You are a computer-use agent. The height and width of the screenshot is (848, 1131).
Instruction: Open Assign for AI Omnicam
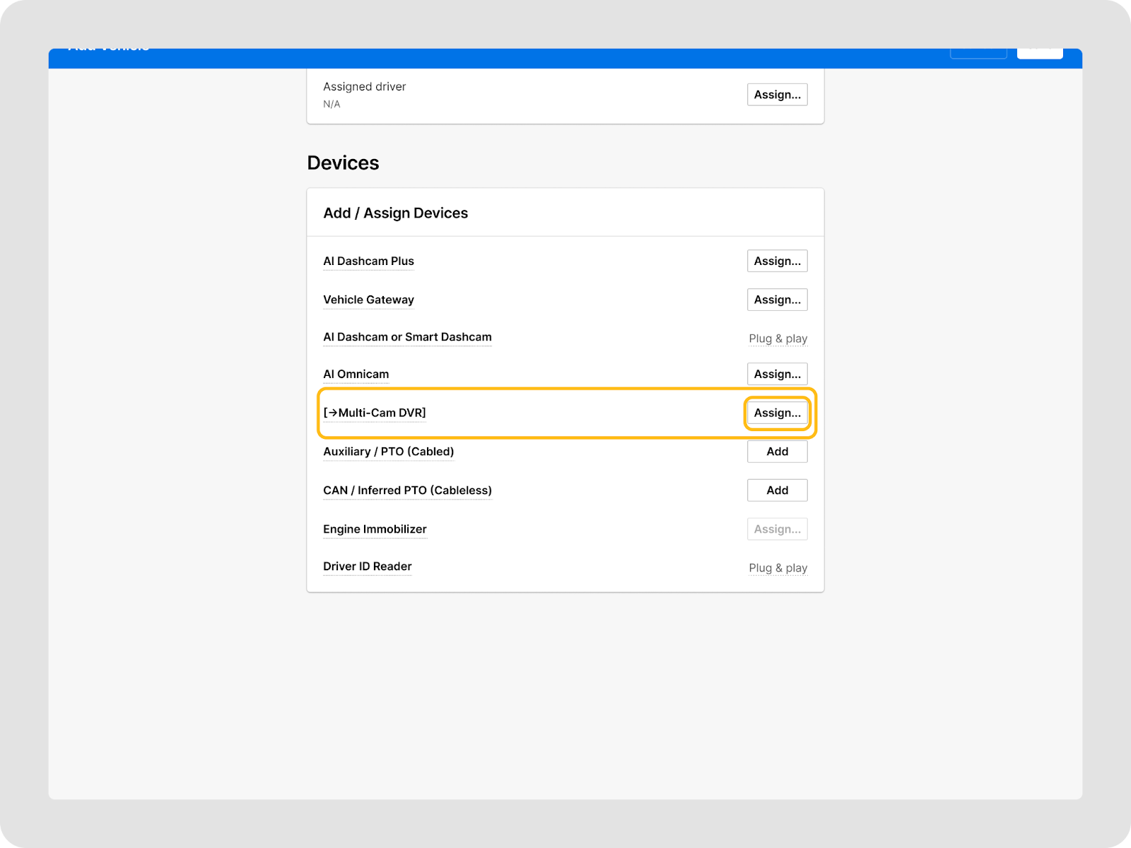[x=777, y=374]
